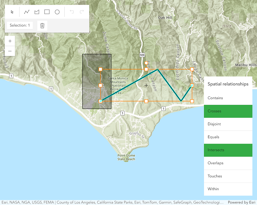Click the undo arrow icon
This screenshot has width=257, height=205.
[72, 12]
